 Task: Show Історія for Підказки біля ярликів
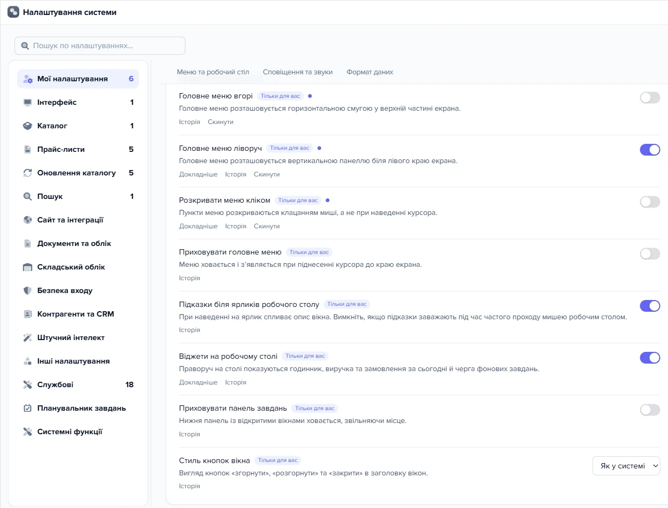190,330
